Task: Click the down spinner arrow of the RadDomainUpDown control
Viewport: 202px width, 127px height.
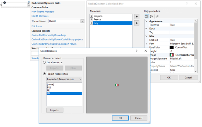Action: (x=29, y=5)
